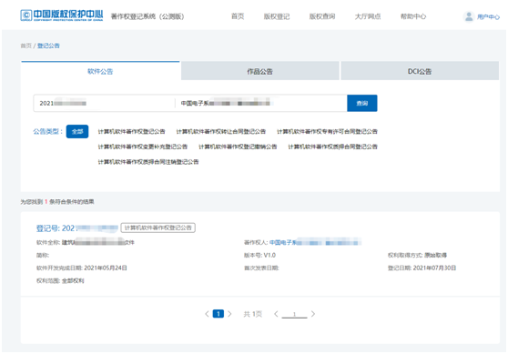Click the next page arrow beside page 1

coord(229,314)
